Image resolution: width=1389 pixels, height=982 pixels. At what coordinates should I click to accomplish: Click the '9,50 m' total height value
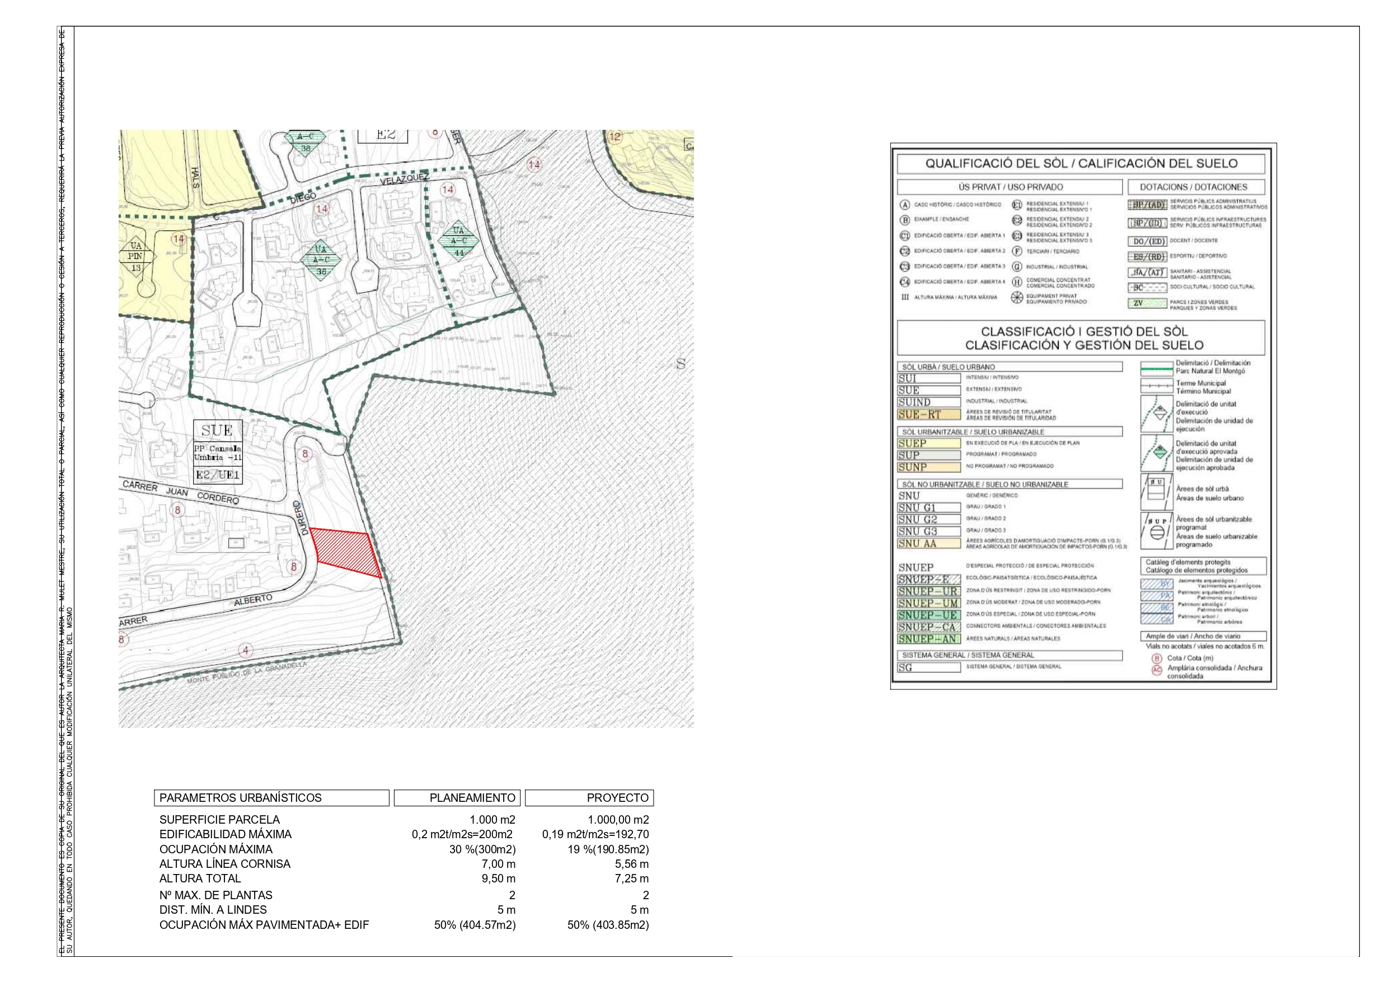point(499,878)
